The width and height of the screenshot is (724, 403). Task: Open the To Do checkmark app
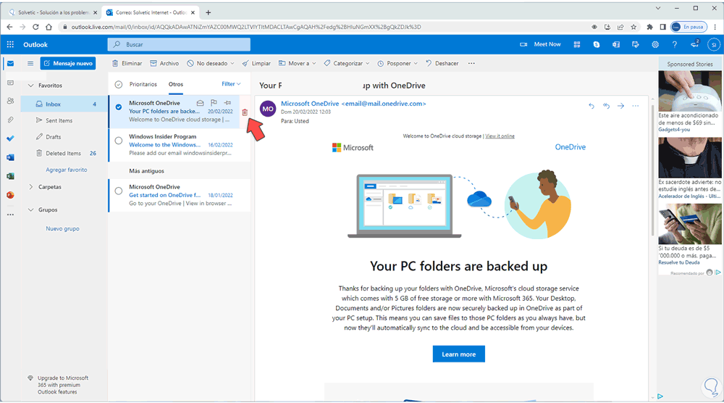[x=10, y=138]
